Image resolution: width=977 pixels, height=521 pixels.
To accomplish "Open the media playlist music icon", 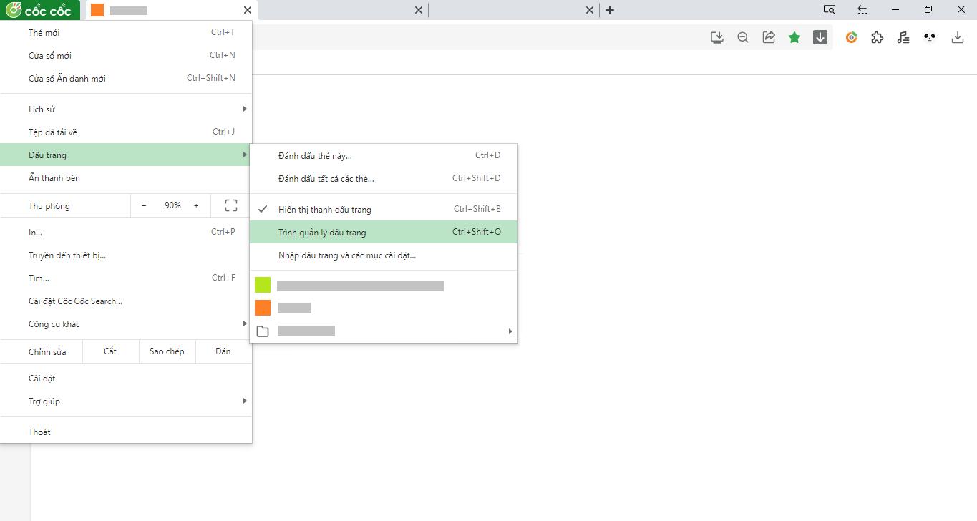I will coord(903,37).
